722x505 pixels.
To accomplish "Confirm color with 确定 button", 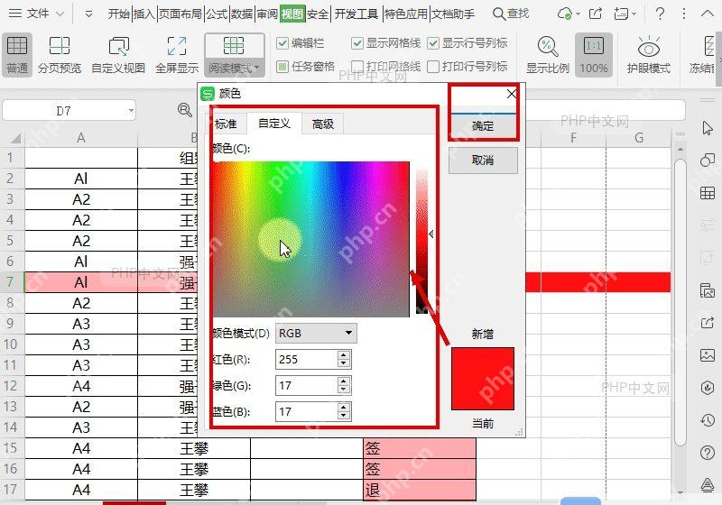I will tap(483, 125).
